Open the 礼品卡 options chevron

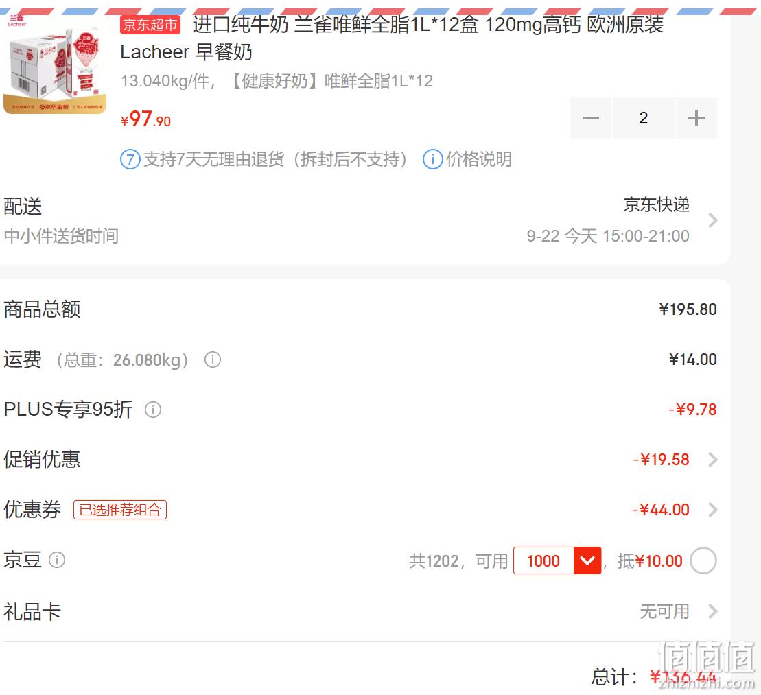pos(712,611)
